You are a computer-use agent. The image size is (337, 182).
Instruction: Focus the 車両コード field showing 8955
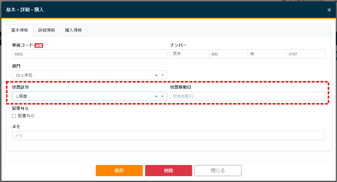89,54
